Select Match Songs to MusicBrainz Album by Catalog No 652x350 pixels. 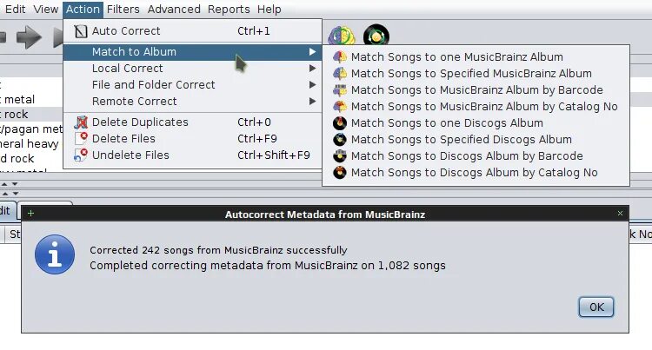(483, 107)
